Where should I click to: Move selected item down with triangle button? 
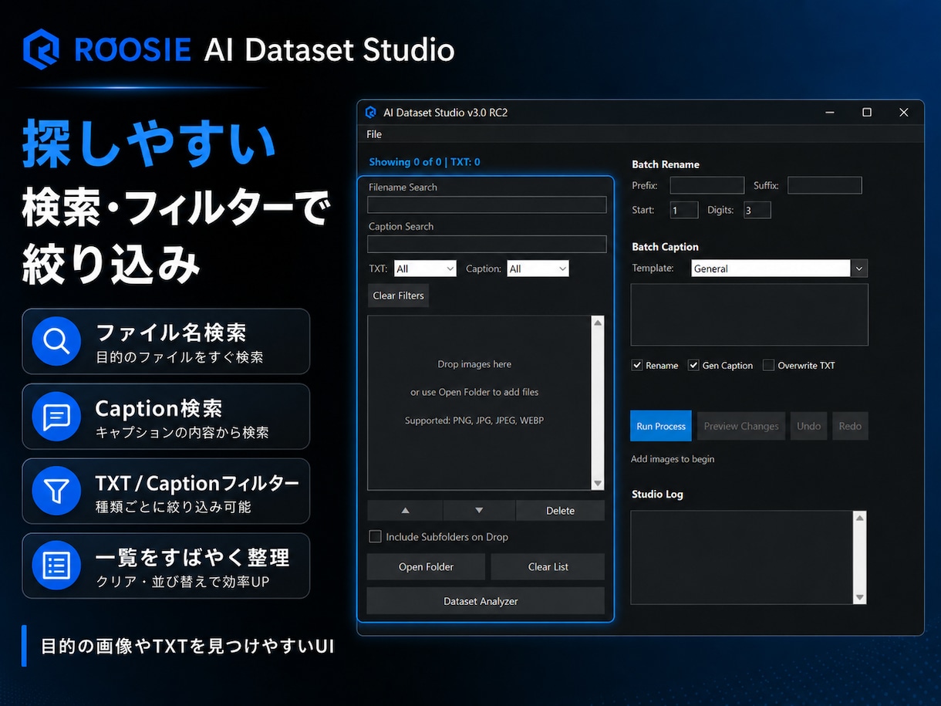[479, 511]
